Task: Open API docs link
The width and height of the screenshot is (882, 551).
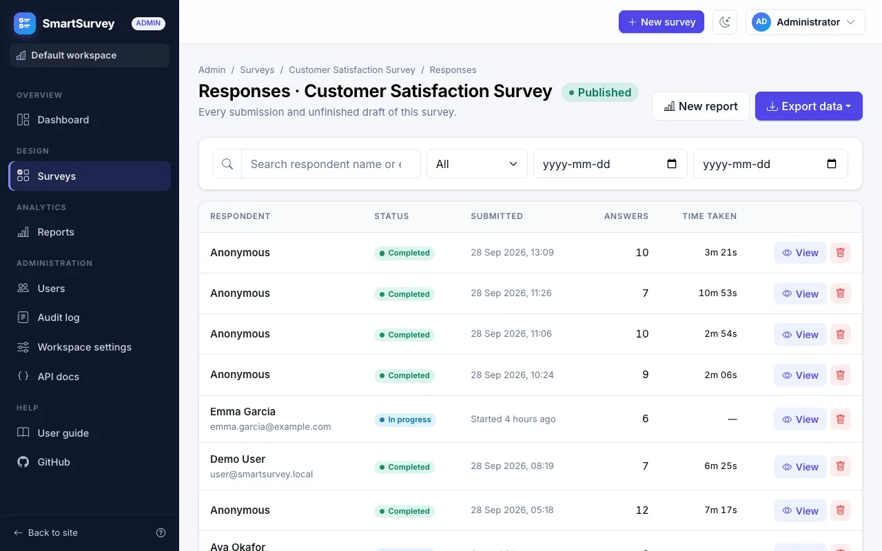Action: pos(90,377)
